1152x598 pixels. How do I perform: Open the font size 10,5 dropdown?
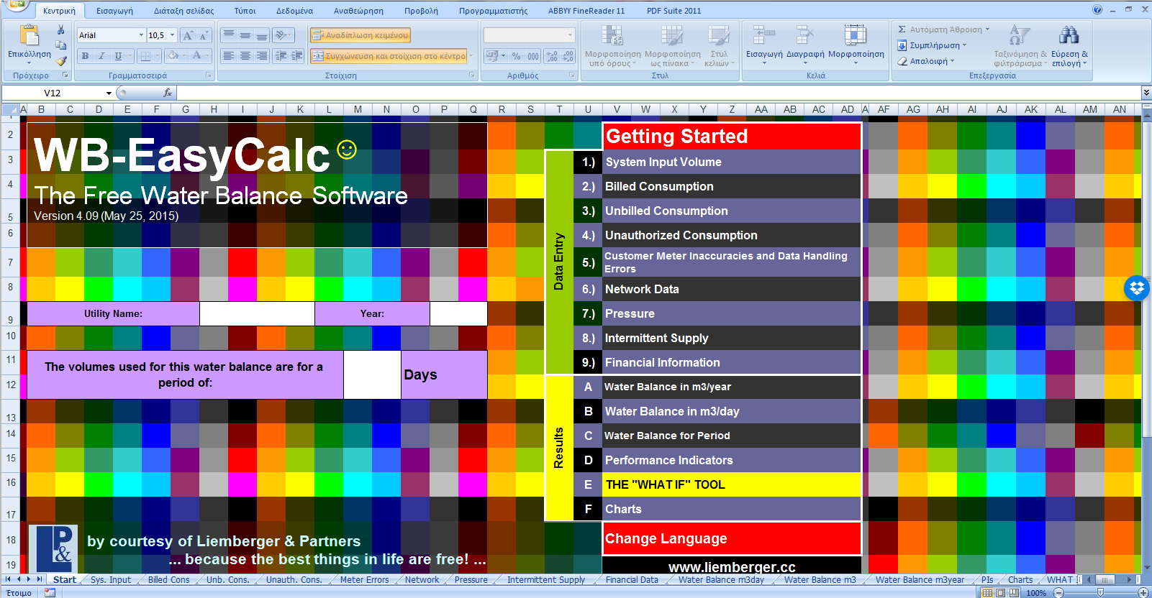click(x=172, y=35)
